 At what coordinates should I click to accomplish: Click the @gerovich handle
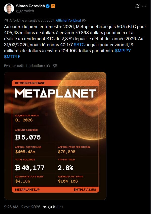coord(25,11)
